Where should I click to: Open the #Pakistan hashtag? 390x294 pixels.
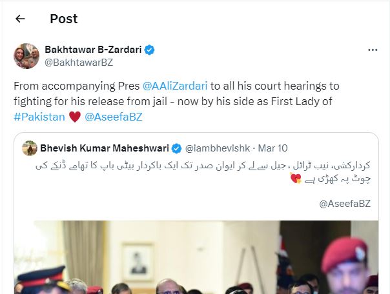[39, 117]
